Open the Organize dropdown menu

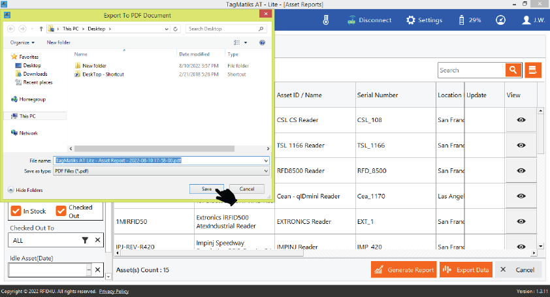(x=22, y=42)
